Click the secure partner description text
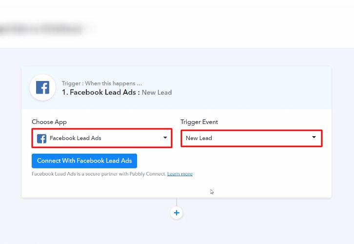 [98, 174]
